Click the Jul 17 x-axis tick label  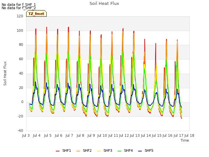[x=179, y=135]
